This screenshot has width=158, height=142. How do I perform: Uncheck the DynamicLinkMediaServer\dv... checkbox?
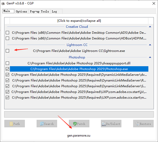tap(7, 75)
